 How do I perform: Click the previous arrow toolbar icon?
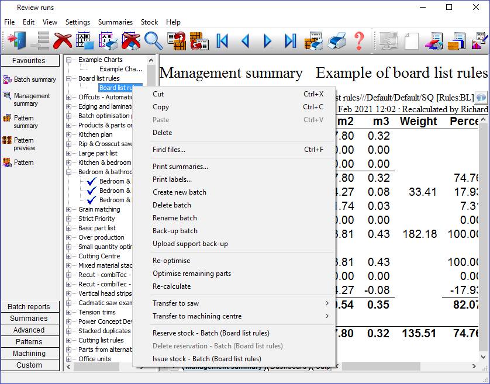(x=246, y=41)
